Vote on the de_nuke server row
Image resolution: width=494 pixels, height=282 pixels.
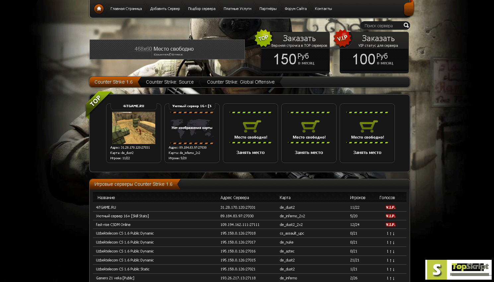point(390,242)
